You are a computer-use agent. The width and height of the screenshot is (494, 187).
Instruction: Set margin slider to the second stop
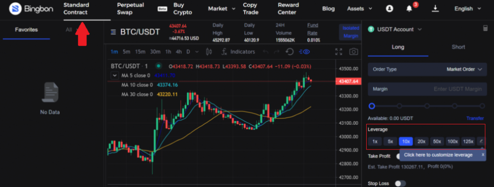tap(399, 106)
